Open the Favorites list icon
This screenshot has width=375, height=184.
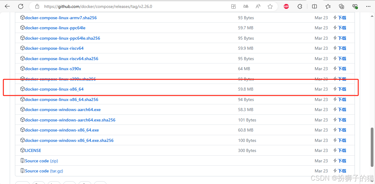(328, 6)
